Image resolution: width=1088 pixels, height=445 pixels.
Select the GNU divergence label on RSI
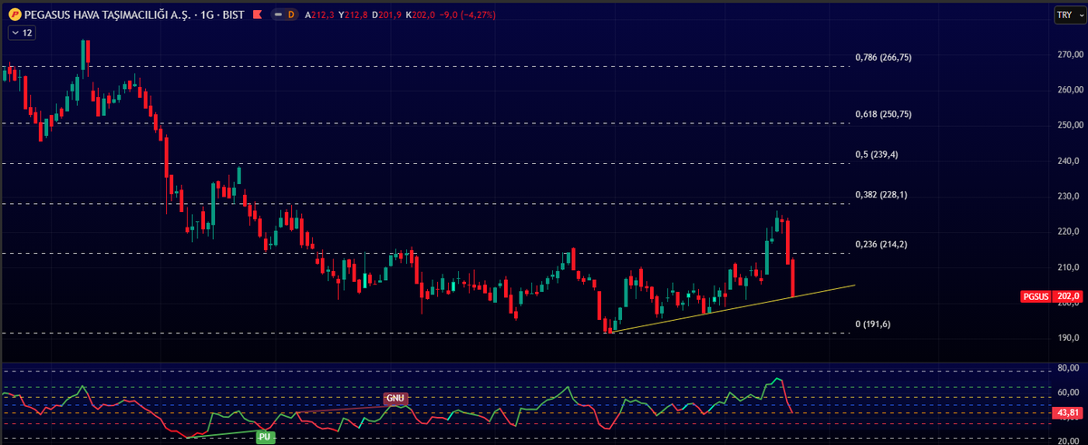[x=394, y=398]
